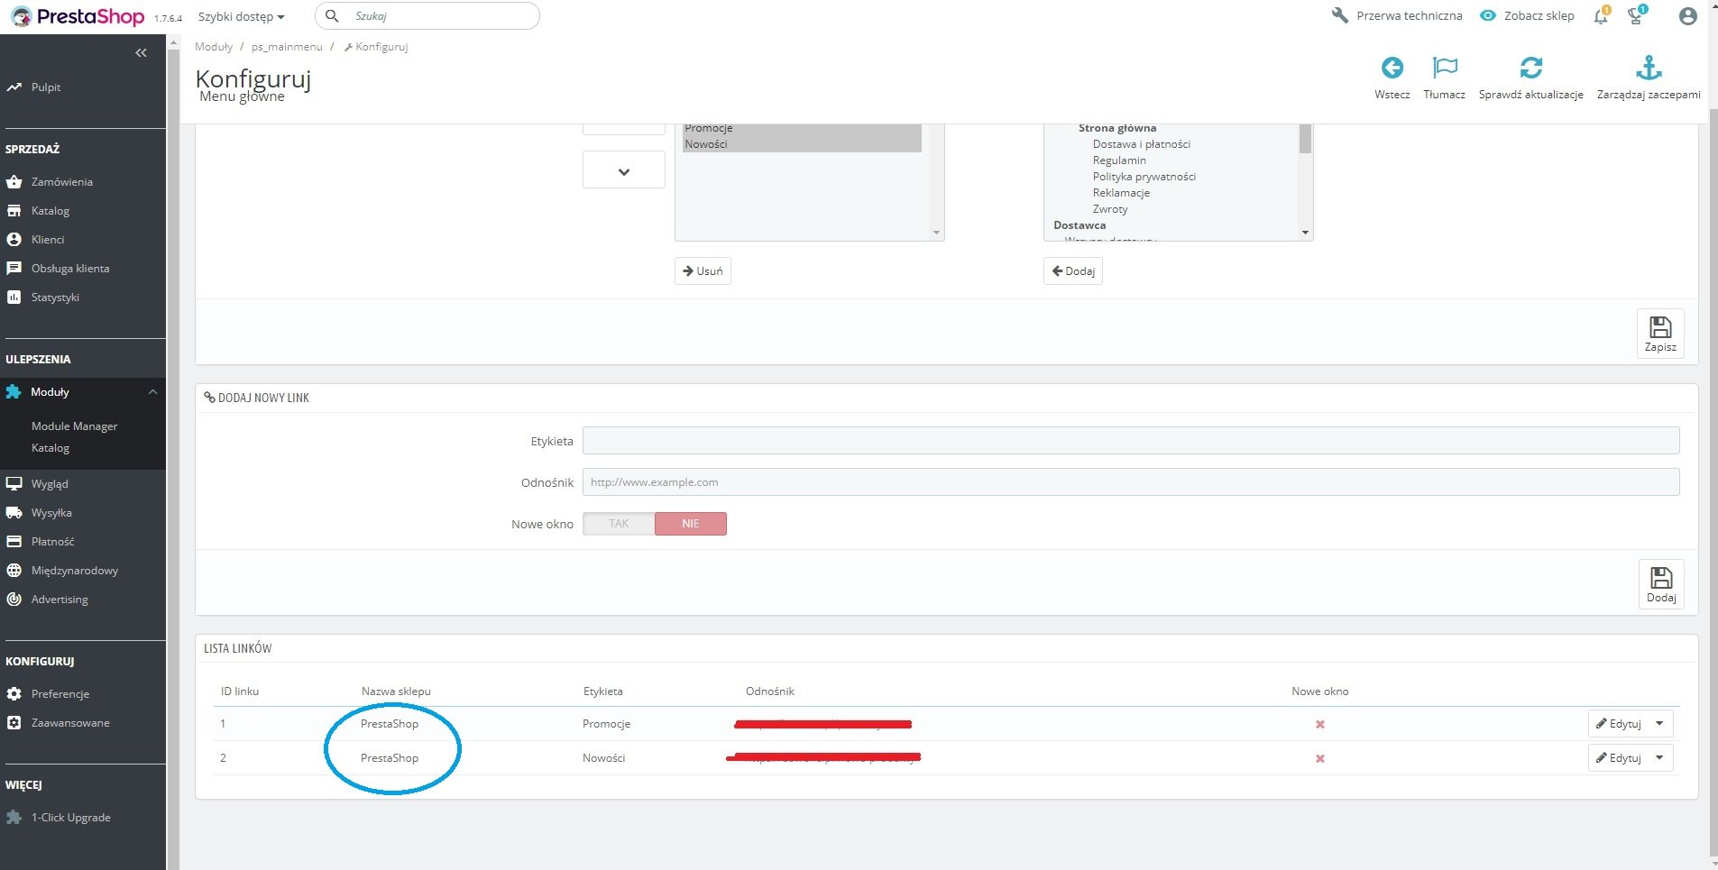Viewport: 1718px width, 870px height.
Task: Click the Sprawdź aktualizacje refresh icon
Action: 1531,68
